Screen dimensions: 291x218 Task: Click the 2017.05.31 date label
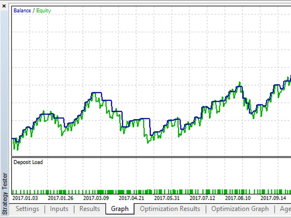(x=167, y=198)
